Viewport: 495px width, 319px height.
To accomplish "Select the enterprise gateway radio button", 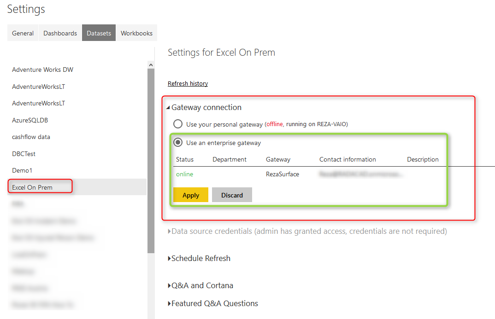I will tap(178, 142).
